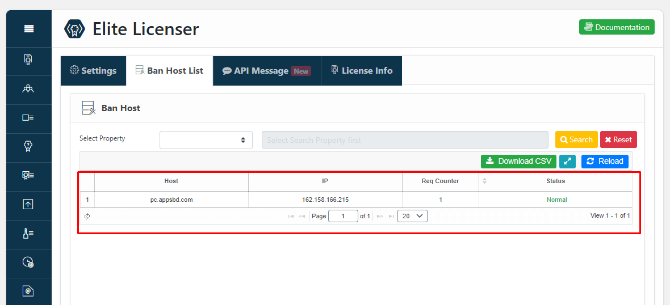Click the question badge sidebar icon

coord(28,146)
